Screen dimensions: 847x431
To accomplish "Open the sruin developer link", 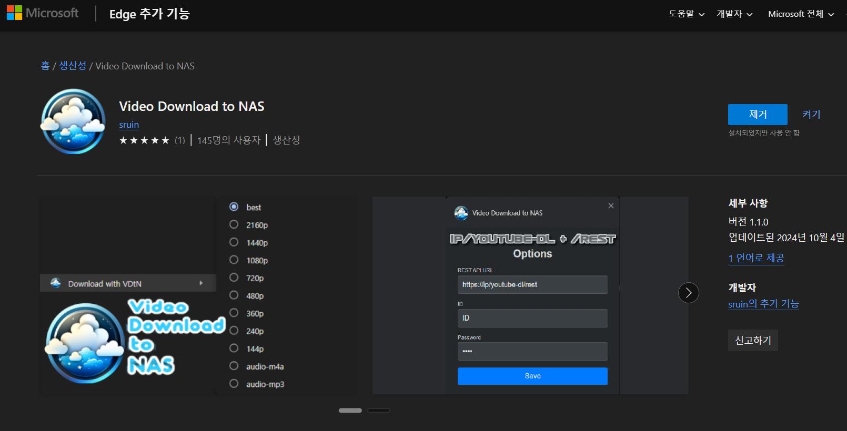I will click(129, 125).
